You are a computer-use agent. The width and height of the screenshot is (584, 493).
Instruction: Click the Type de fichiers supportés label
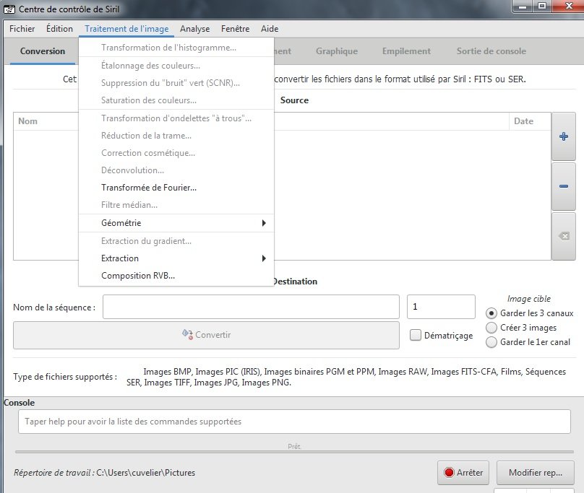pyautogui.click(x=65, y=377)
